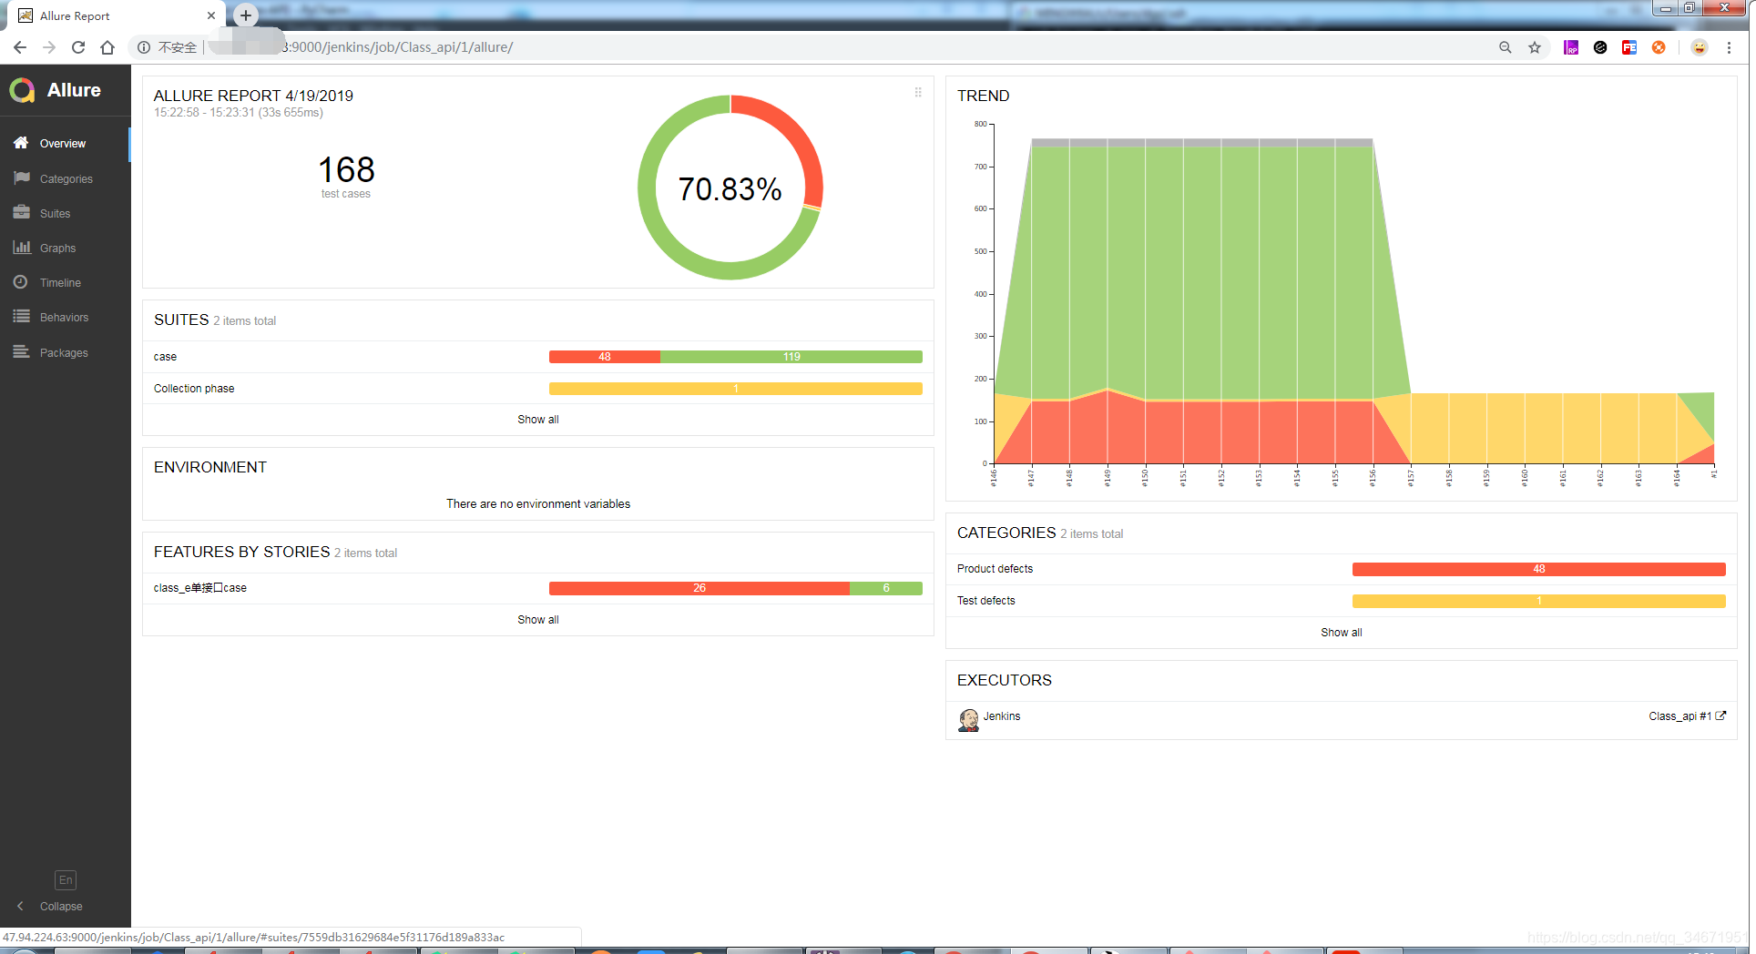Open the Product defects category
This screenshot has width=1756, height=954.
(1342, 569)
